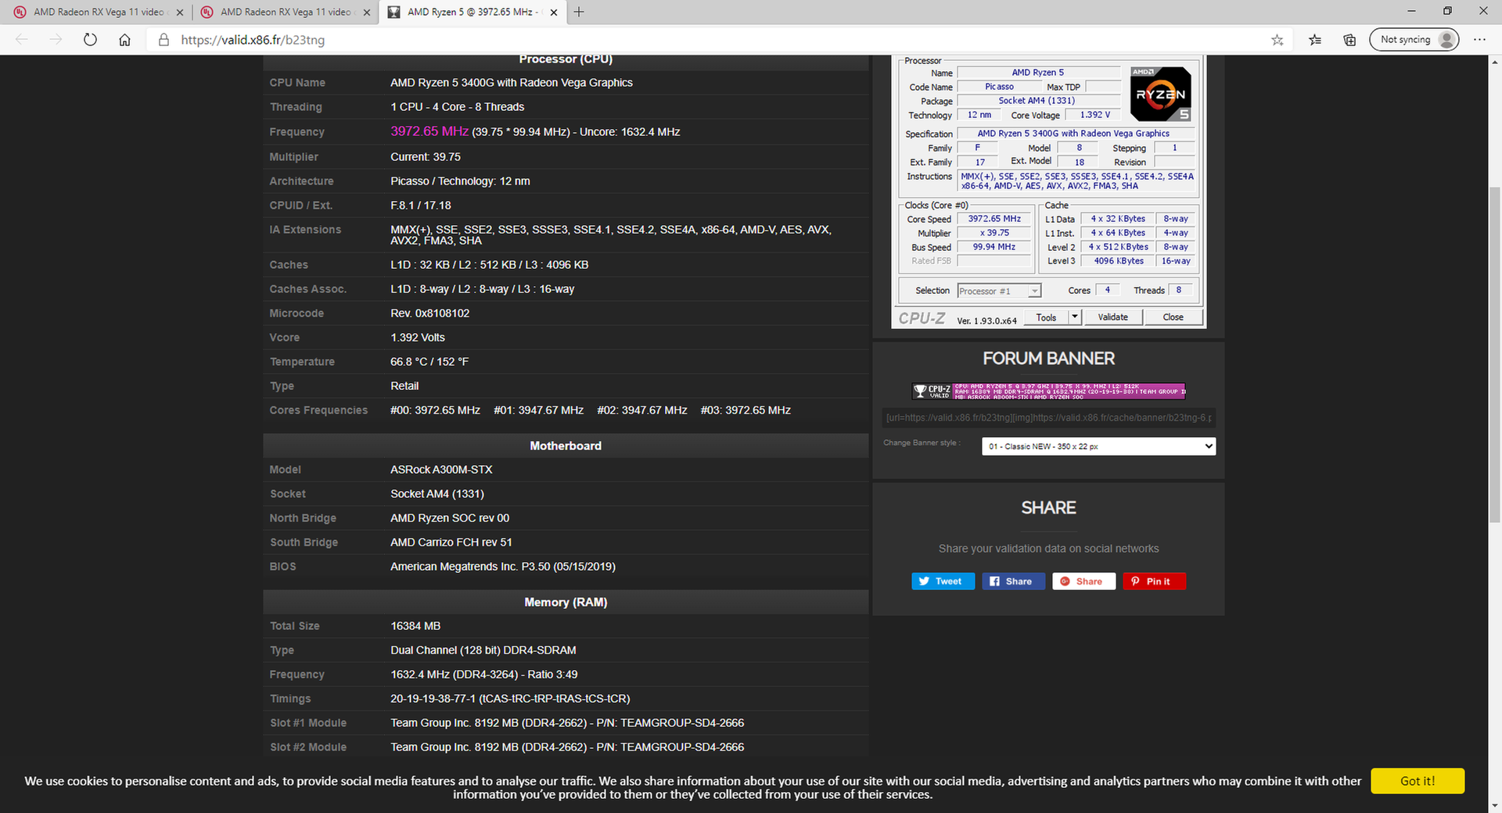Click the memory Total Size 16384 MB value

[x=415, y=626]
